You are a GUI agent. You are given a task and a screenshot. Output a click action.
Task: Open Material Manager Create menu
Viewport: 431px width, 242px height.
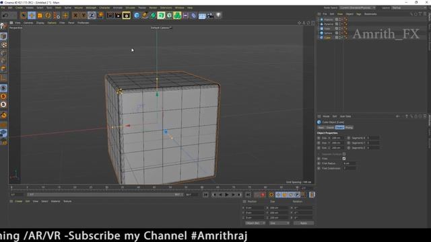[x=18, y=202]
